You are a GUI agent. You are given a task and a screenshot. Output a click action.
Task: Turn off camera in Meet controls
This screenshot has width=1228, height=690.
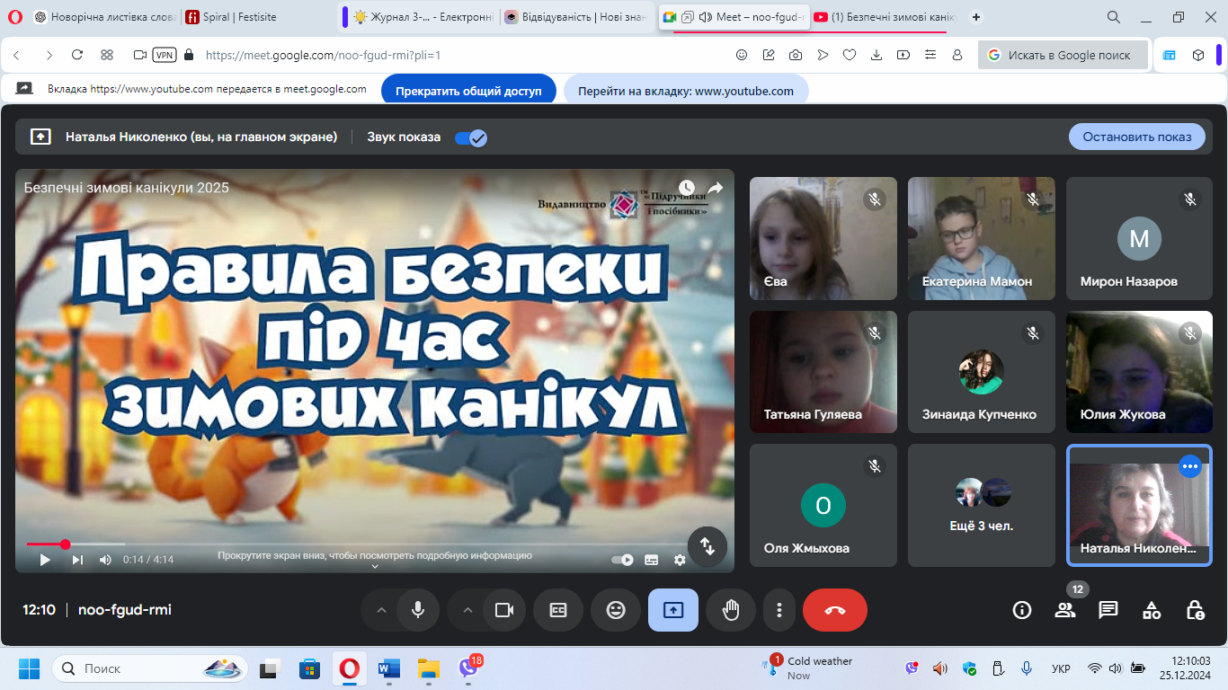point(504,610)
